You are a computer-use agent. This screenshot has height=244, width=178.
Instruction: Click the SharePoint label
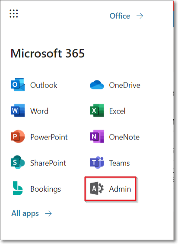click(48, 163)
